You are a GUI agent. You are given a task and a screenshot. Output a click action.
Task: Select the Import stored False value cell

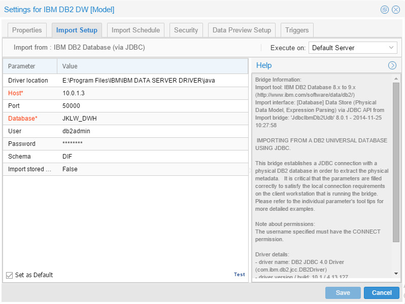click(152, 169)
